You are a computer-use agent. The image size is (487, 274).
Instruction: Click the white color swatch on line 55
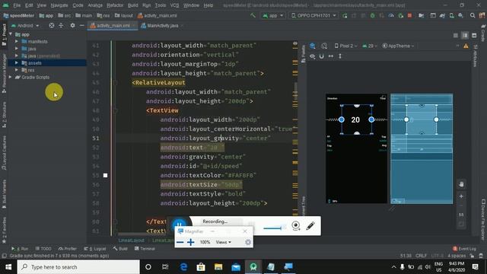(105, 175)
